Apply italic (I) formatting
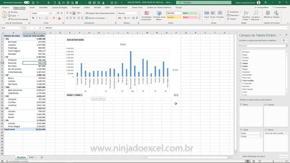 pyautogui.click(x=36, y=18)
